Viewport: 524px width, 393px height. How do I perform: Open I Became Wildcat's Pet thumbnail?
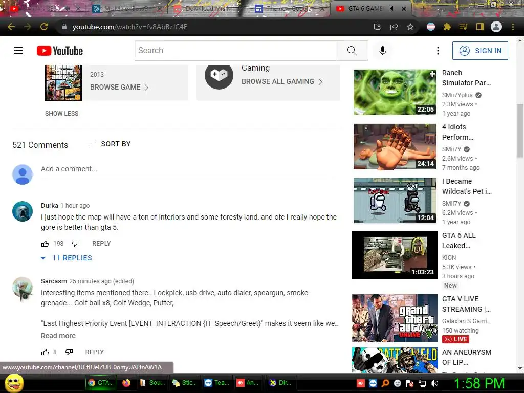click(395, 201)
